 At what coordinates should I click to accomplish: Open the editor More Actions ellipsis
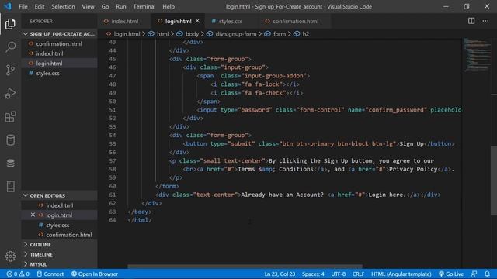click(x=485, y=21)
